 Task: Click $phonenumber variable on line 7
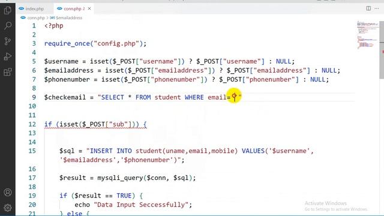67,80
